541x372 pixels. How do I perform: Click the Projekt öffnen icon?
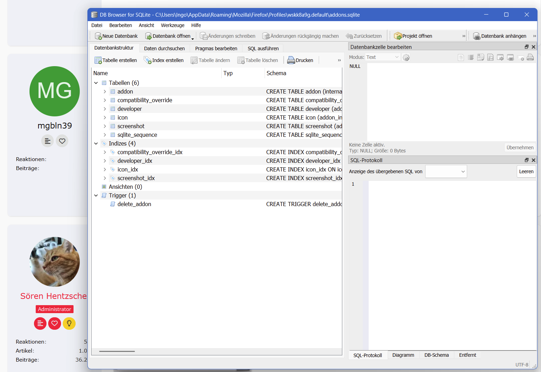pos(398,36)
